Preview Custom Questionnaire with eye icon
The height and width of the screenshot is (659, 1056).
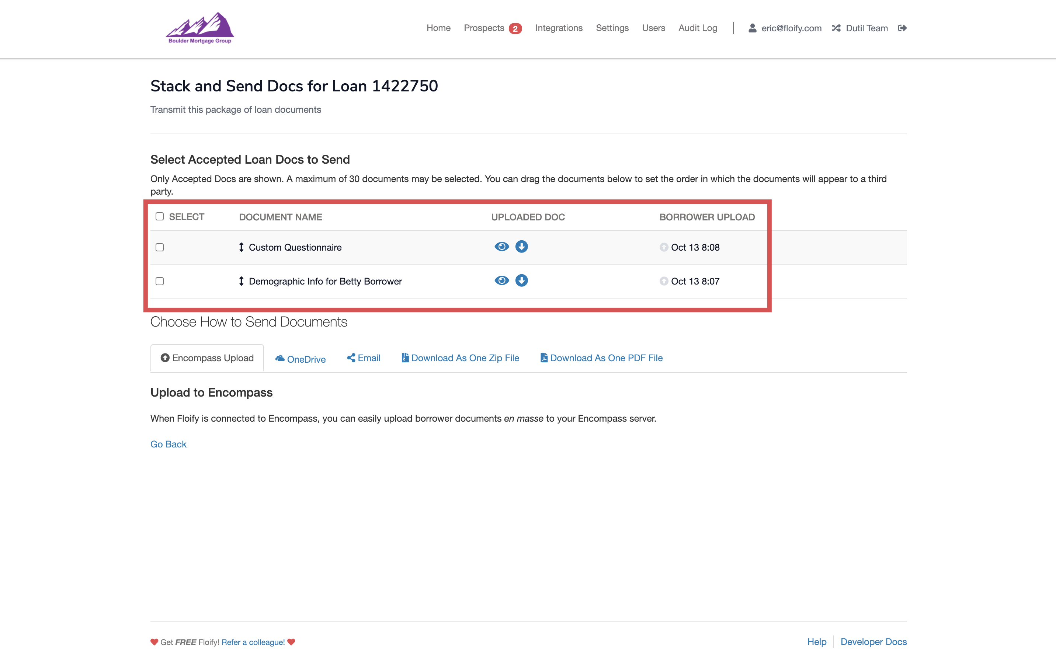click(x=502, y=247)
